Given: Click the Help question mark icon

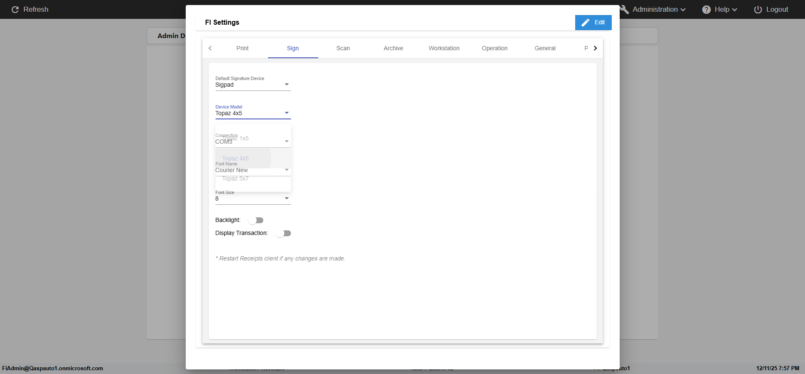Looking at the screenshot, I should pos(706,9).
